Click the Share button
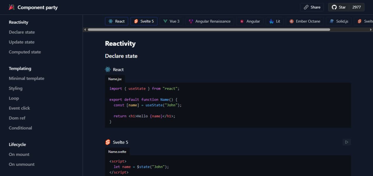 (312, 7)
